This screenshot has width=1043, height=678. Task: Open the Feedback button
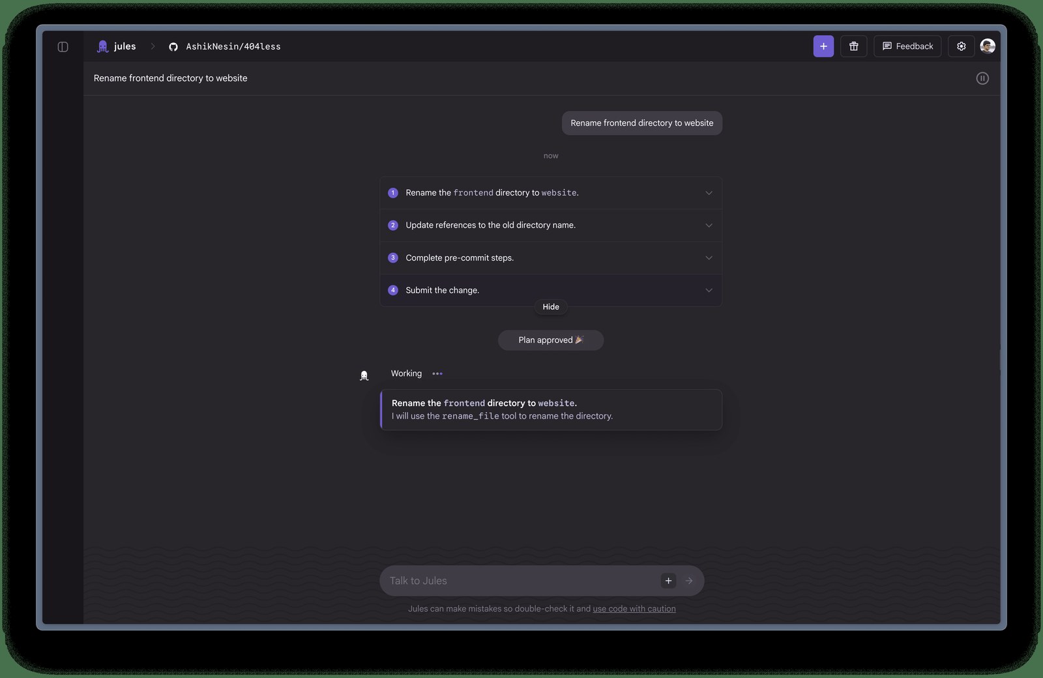coord(907,46)
